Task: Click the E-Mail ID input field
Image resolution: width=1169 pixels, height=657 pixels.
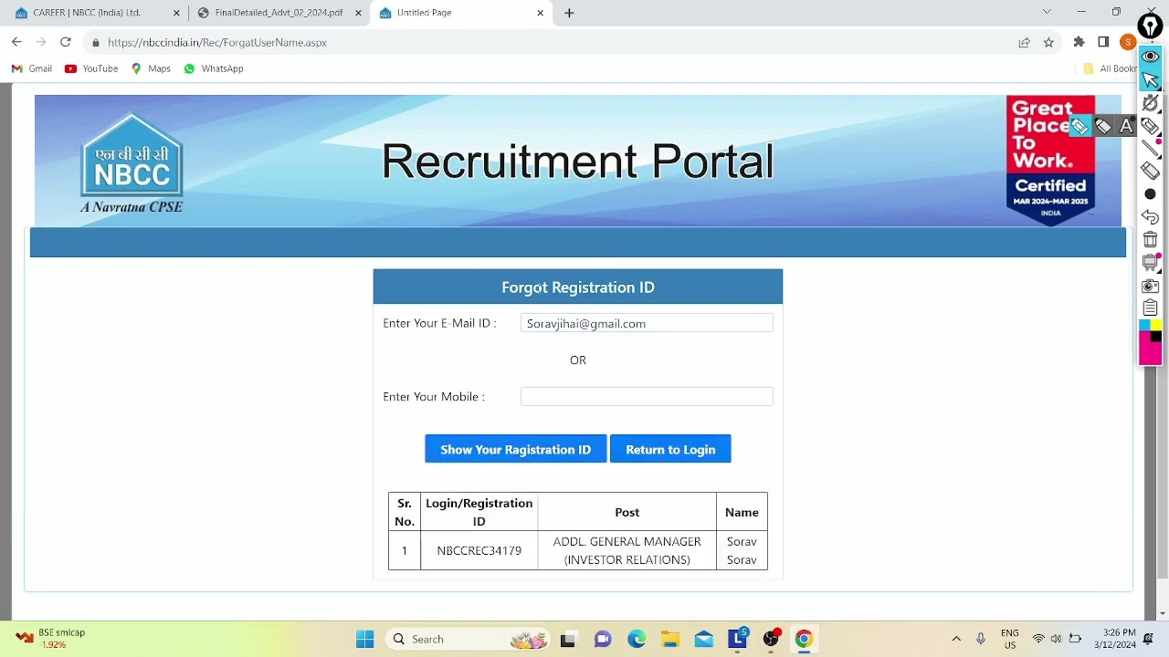Action: [647, 323]
